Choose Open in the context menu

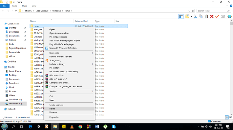[x=69, y=30]
